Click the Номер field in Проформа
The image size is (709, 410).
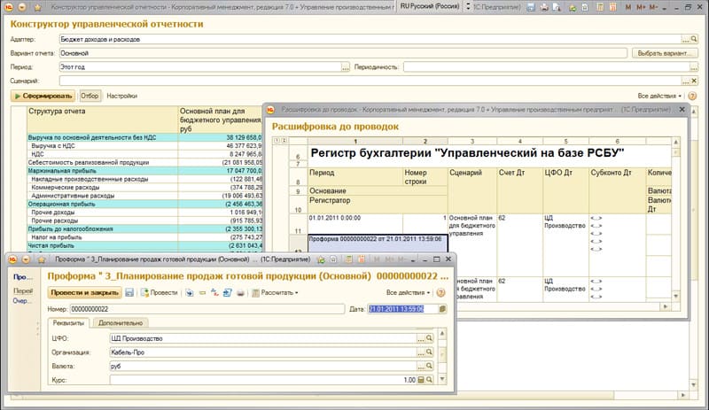[x=207, y=309]
